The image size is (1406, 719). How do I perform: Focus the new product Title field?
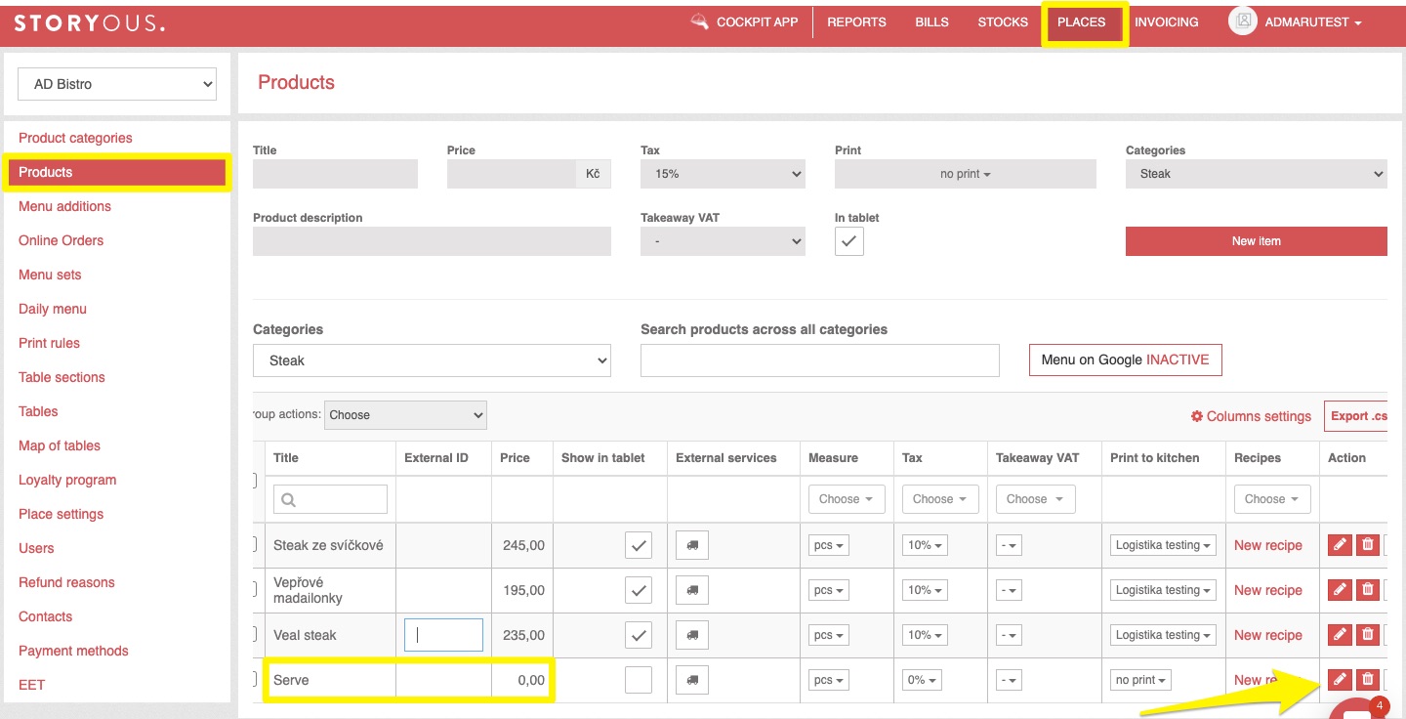[335, 174]
